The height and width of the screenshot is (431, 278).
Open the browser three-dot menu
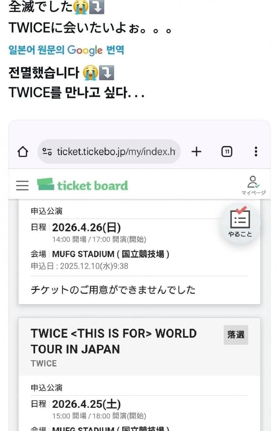256,152
